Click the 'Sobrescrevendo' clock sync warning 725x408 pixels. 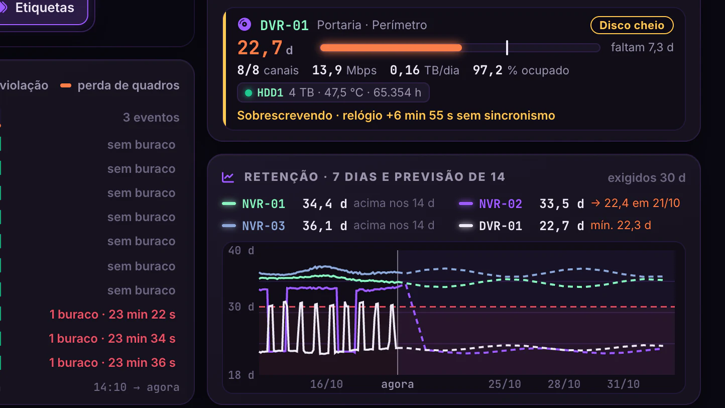click(x=396, y=116)
